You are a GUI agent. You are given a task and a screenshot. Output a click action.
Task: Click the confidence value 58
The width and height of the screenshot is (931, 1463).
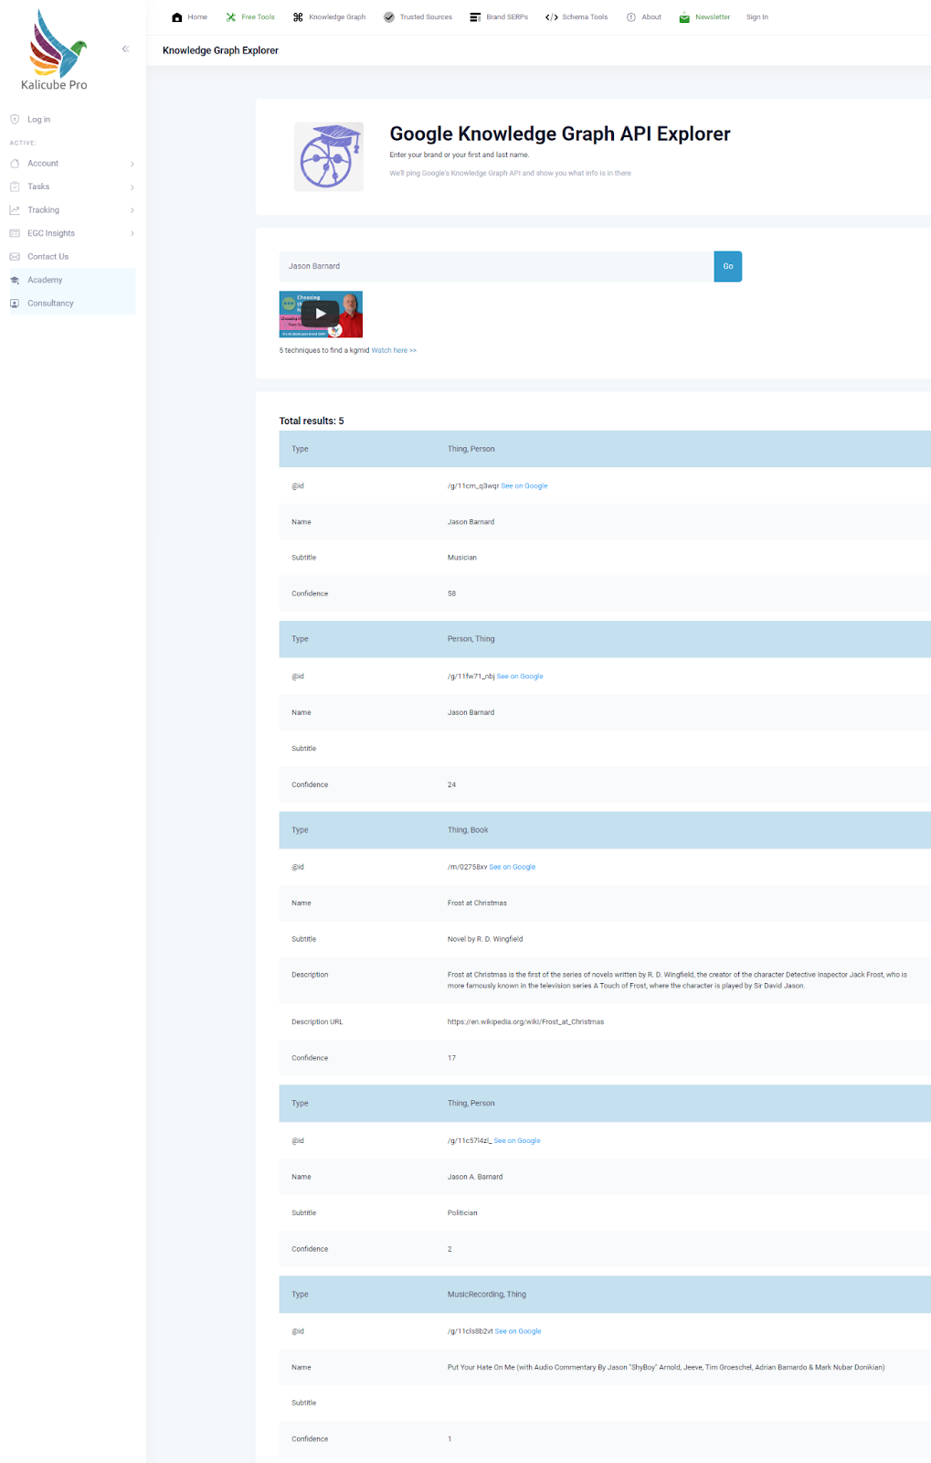(x=451, y=593)
